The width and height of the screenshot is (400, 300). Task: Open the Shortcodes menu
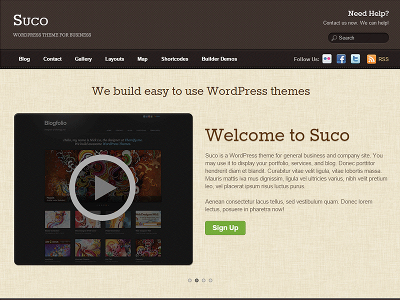[174, 59]
